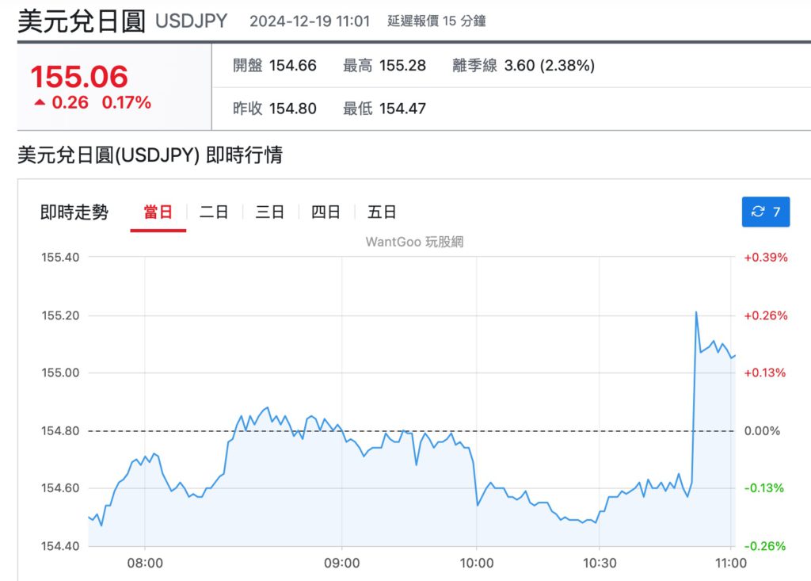Click the WantGoo 玩股網 watermark
Viewport: 811px width, 581px height.
(414, 242)
